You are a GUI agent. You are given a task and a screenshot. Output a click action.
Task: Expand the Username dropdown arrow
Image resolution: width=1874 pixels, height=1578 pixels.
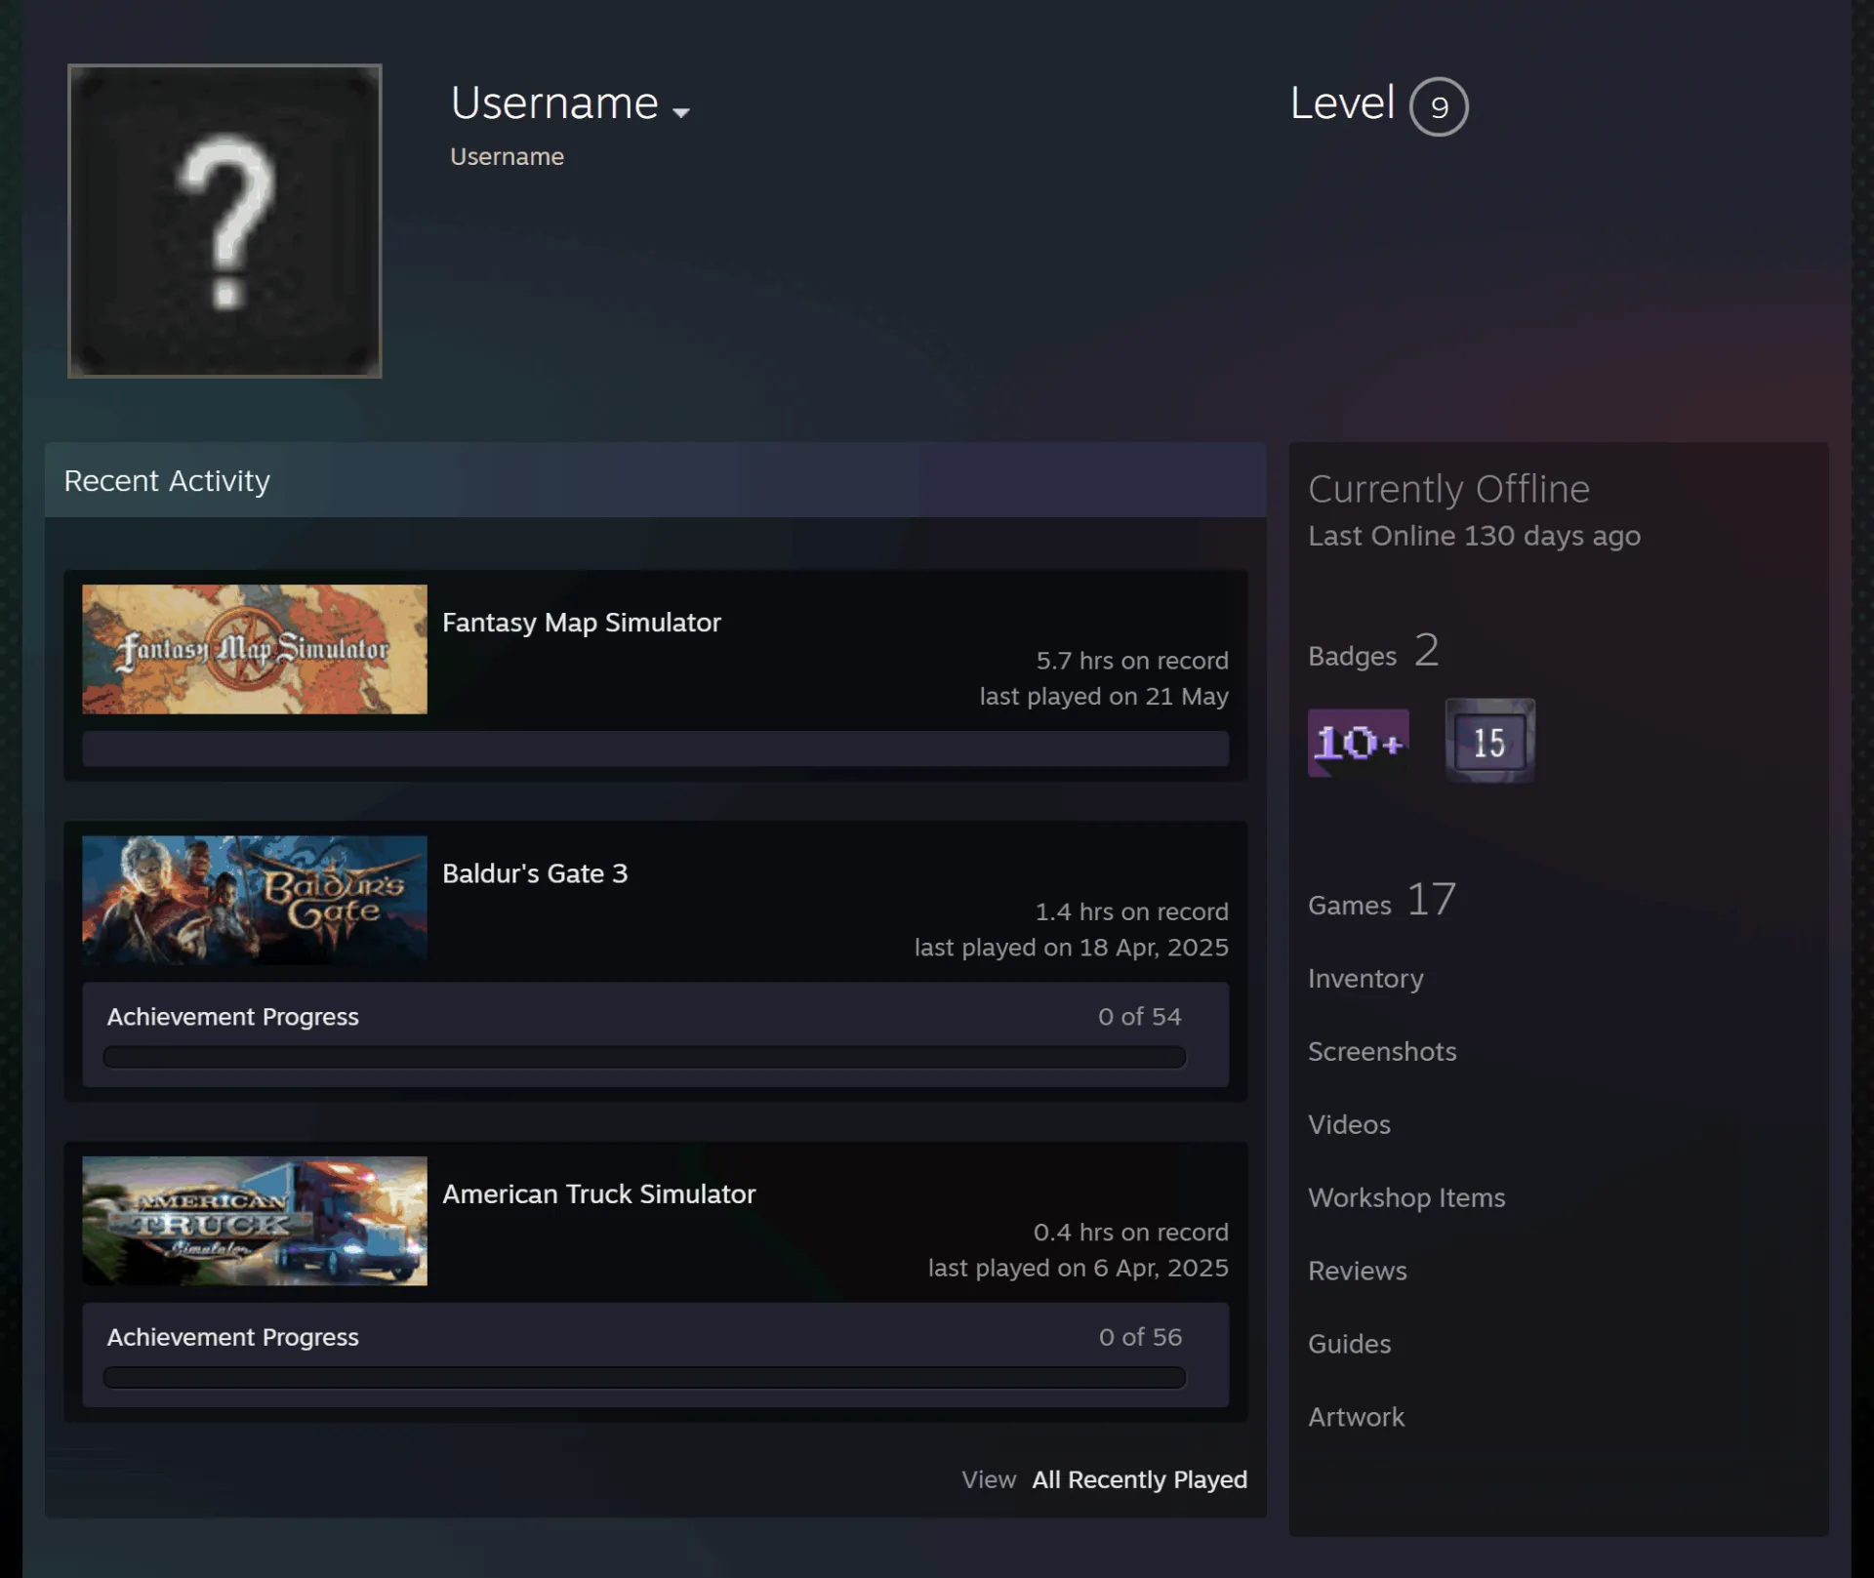click(x=681, y=112)
